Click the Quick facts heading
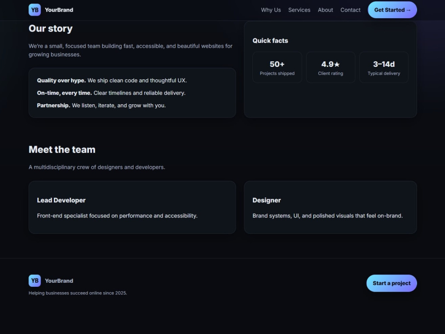Image resolution: width=445 pixels, height=334 pixels. click(270, 41)
